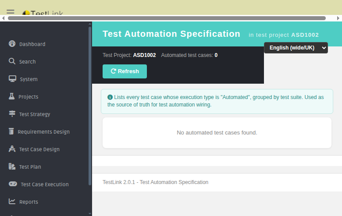Open the English (wide/UK) language dropdown
Viewport: 342px width, 216px height.
296,48
